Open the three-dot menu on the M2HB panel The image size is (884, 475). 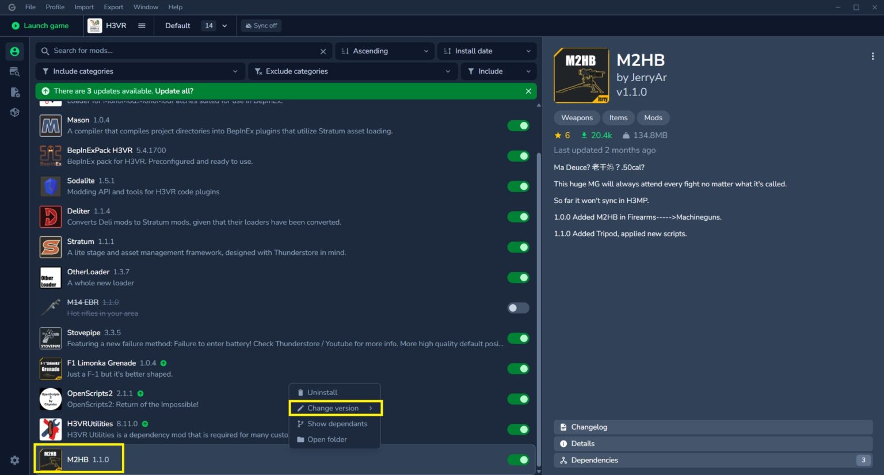coord(873,56)
